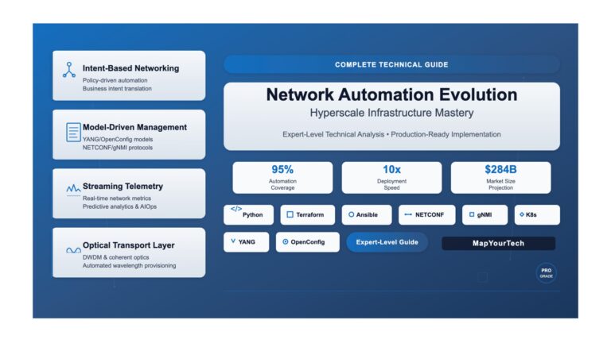This screenshot has width=611, height=343.
Task: Click the Intent-Based Networking node icon
Action: [x=69, y=69]
